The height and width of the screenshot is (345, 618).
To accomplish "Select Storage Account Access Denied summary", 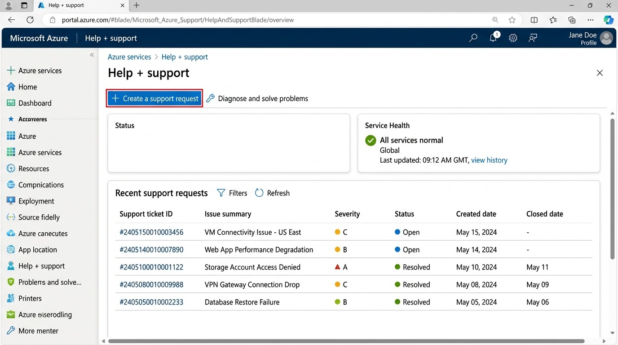I will pos(252,267).
